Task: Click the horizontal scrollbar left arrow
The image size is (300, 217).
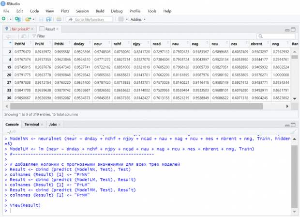Action: click(7, 106)
